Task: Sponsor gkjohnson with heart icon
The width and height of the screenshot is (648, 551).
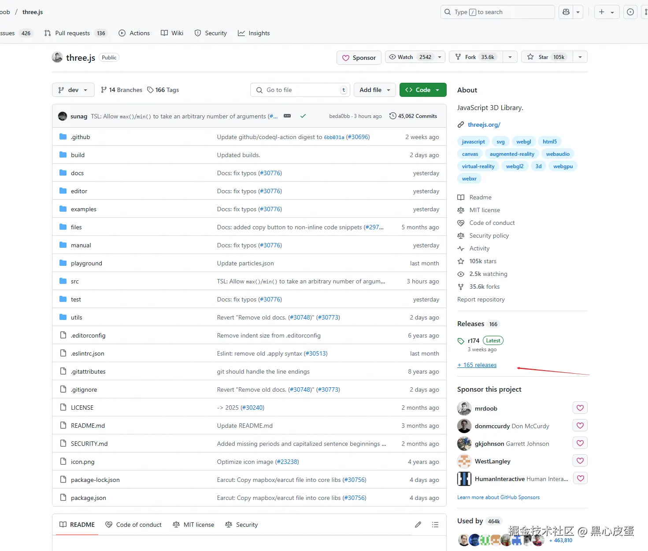Action: [x=580, y=443]
